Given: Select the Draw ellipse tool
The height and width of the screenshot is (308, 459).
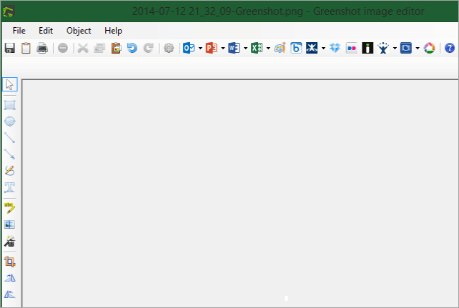Looking at the screenshot, I should 10,121.
